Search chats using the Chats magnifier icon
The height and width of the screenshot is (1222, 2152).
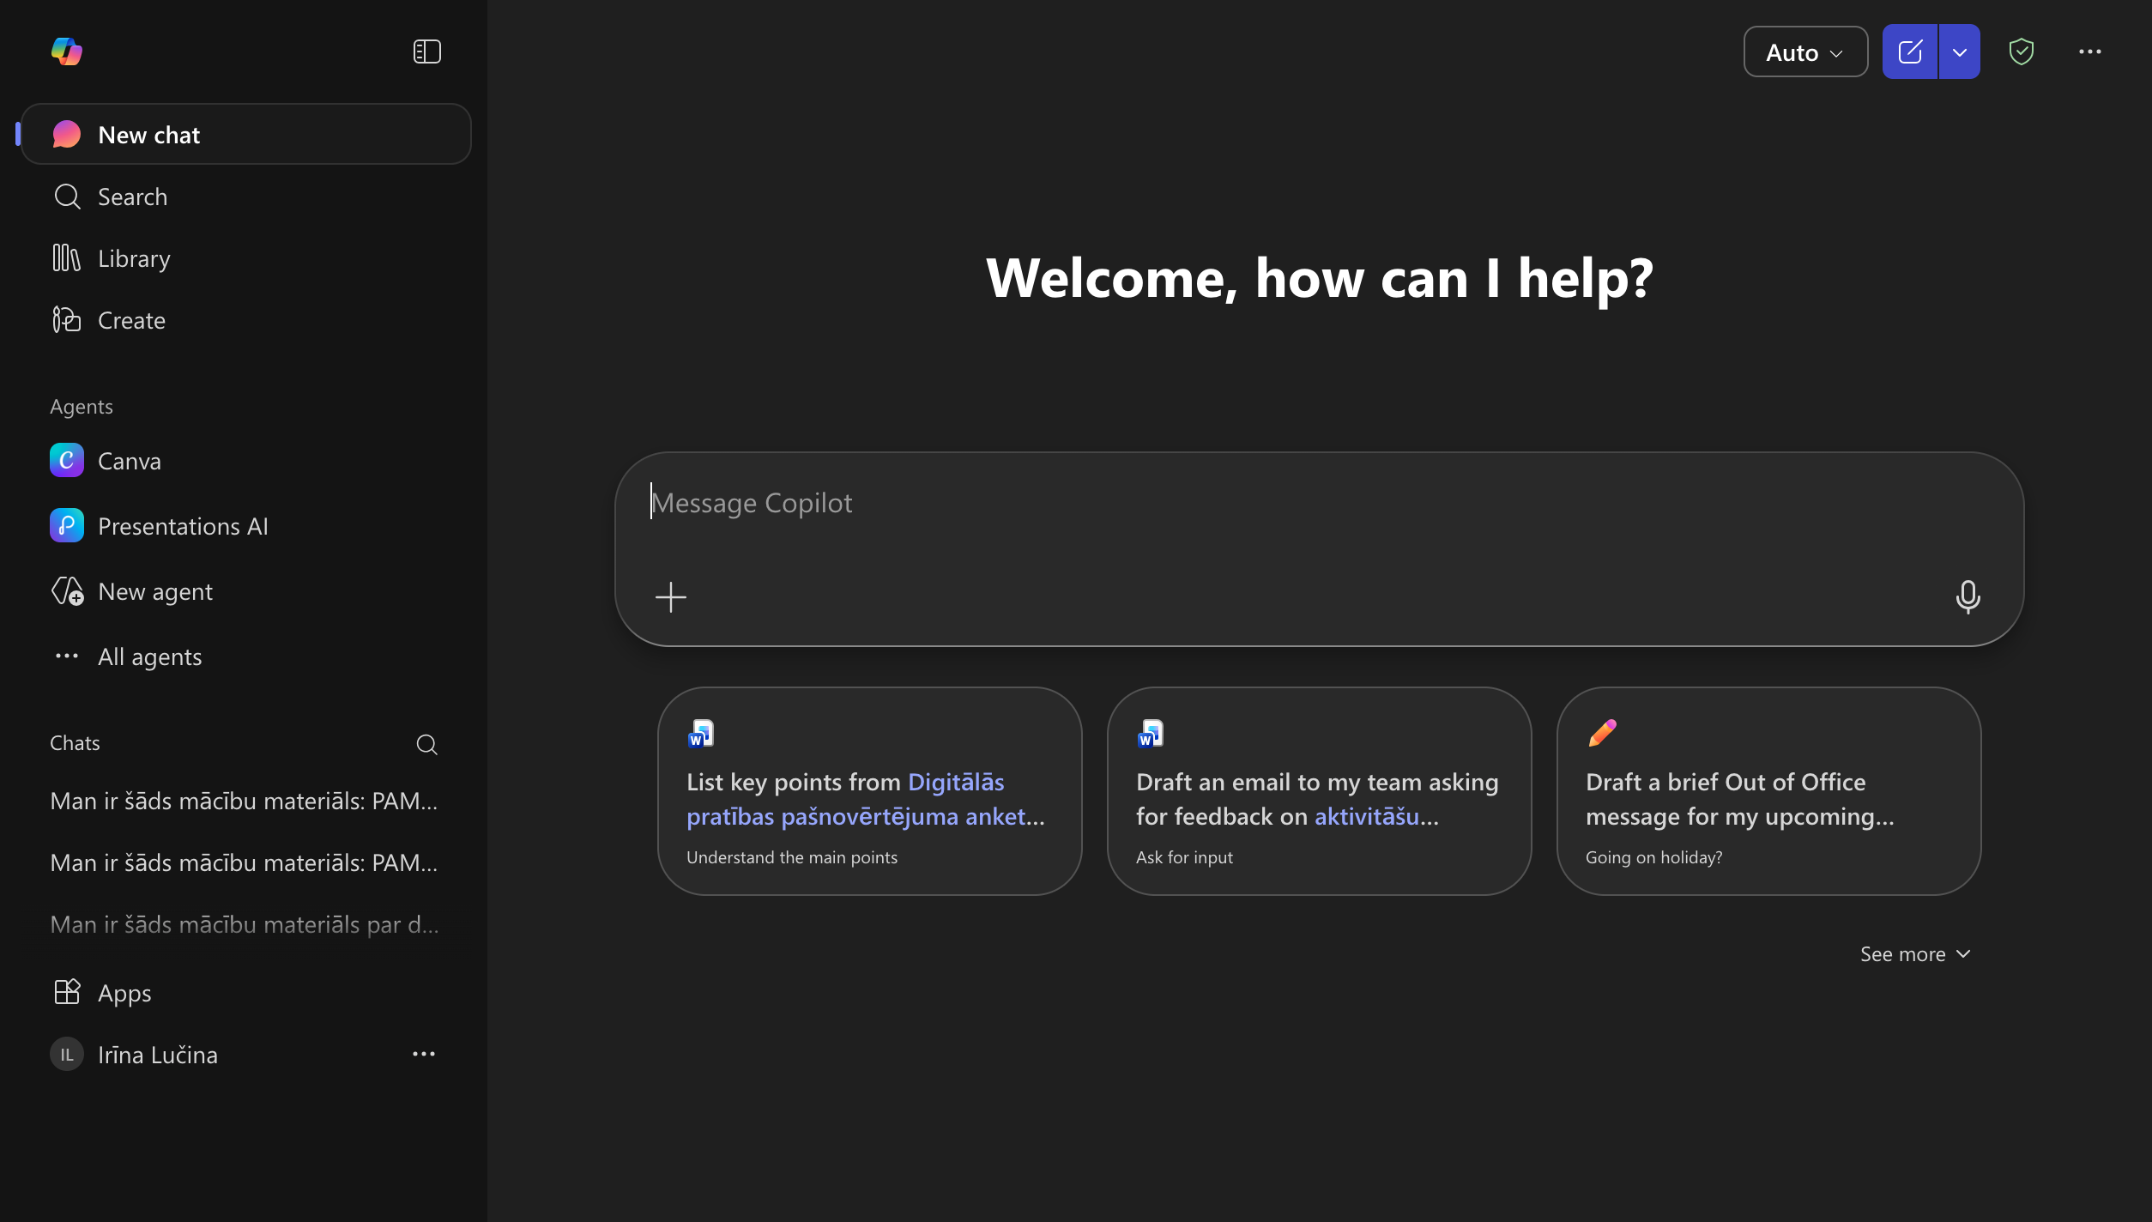(x=426, y=744)
